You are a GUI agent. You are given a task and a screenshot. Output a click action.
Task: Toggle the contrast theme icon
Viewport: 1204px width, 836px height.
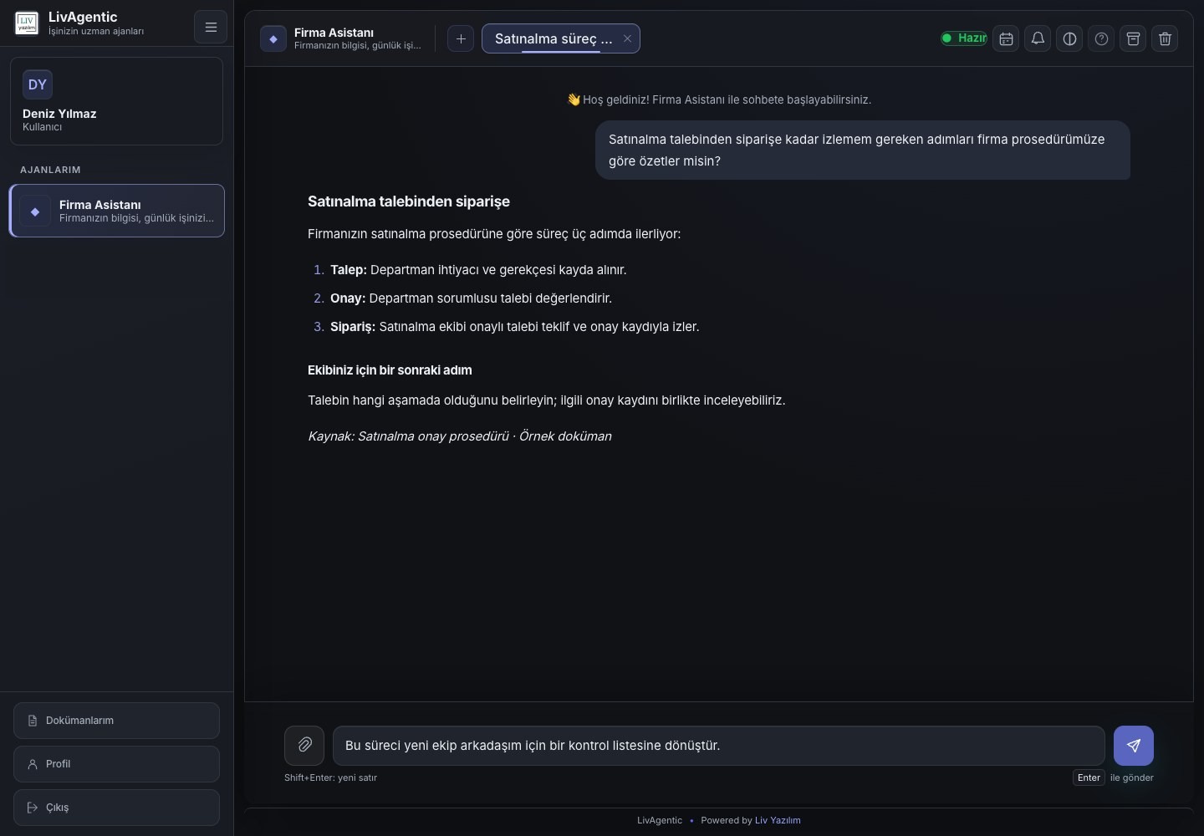(x=1069, y=38)
